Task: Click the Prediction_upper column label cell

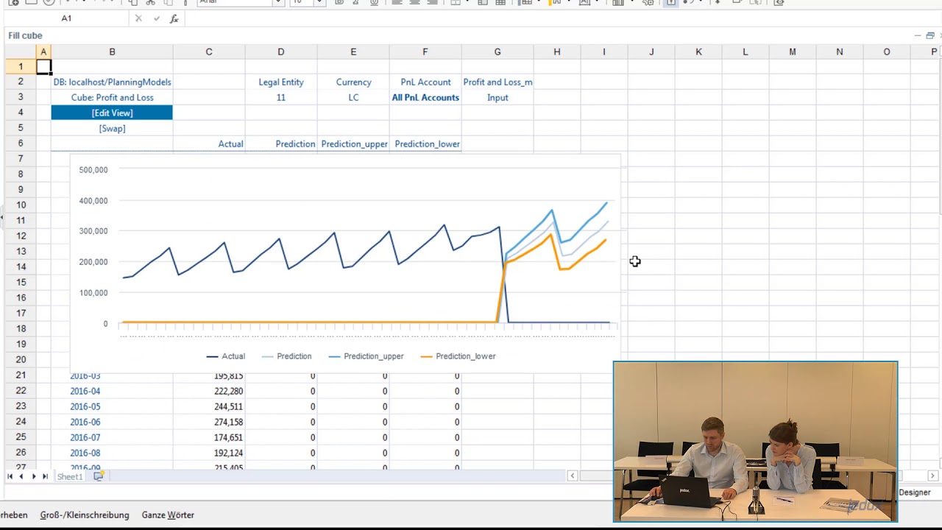Action: click(353, 144)
